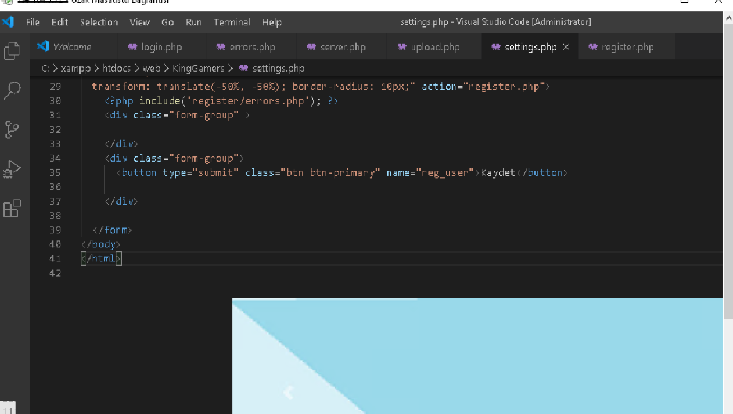
Task: Click line number 35 in gutter
Action: pyautogui.click(x=55, y=172)
